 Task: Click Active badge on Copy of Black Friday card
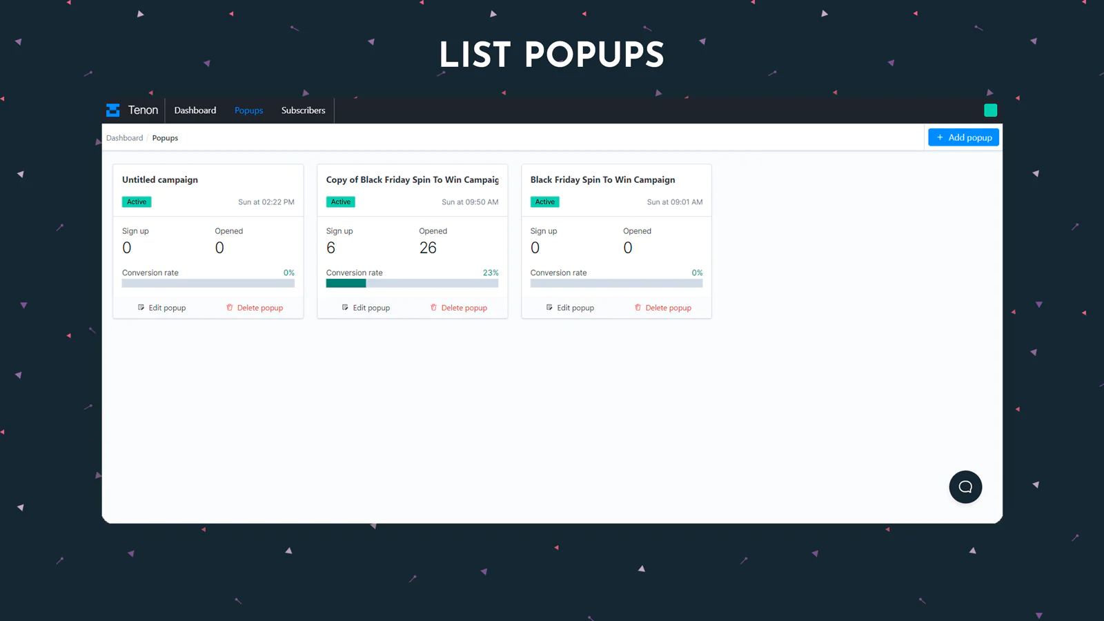341,202
